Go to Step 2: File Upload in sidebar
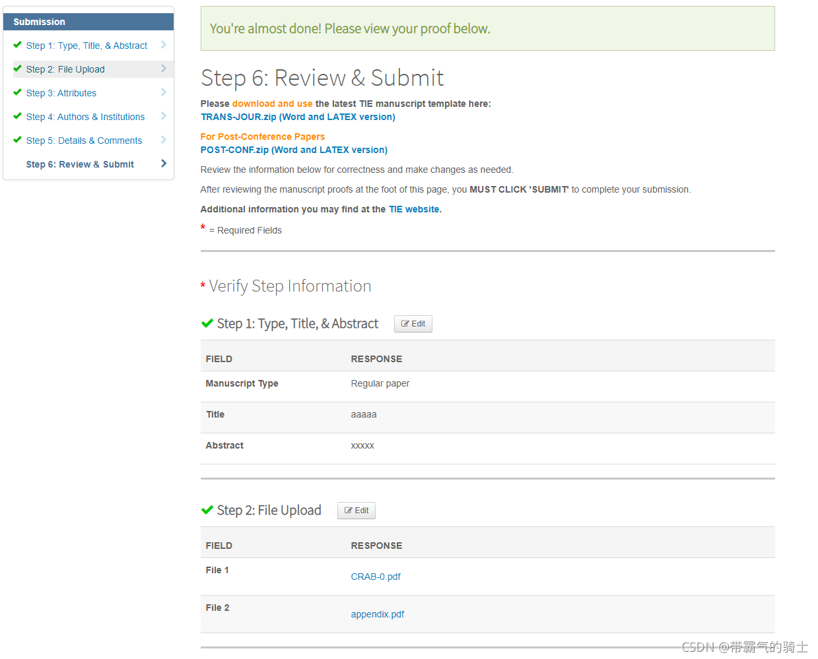818x659 pixels. tap(65, 69)
